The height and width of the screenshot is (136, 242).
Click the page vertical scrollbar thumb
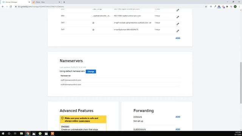click(x=240, y=83)
